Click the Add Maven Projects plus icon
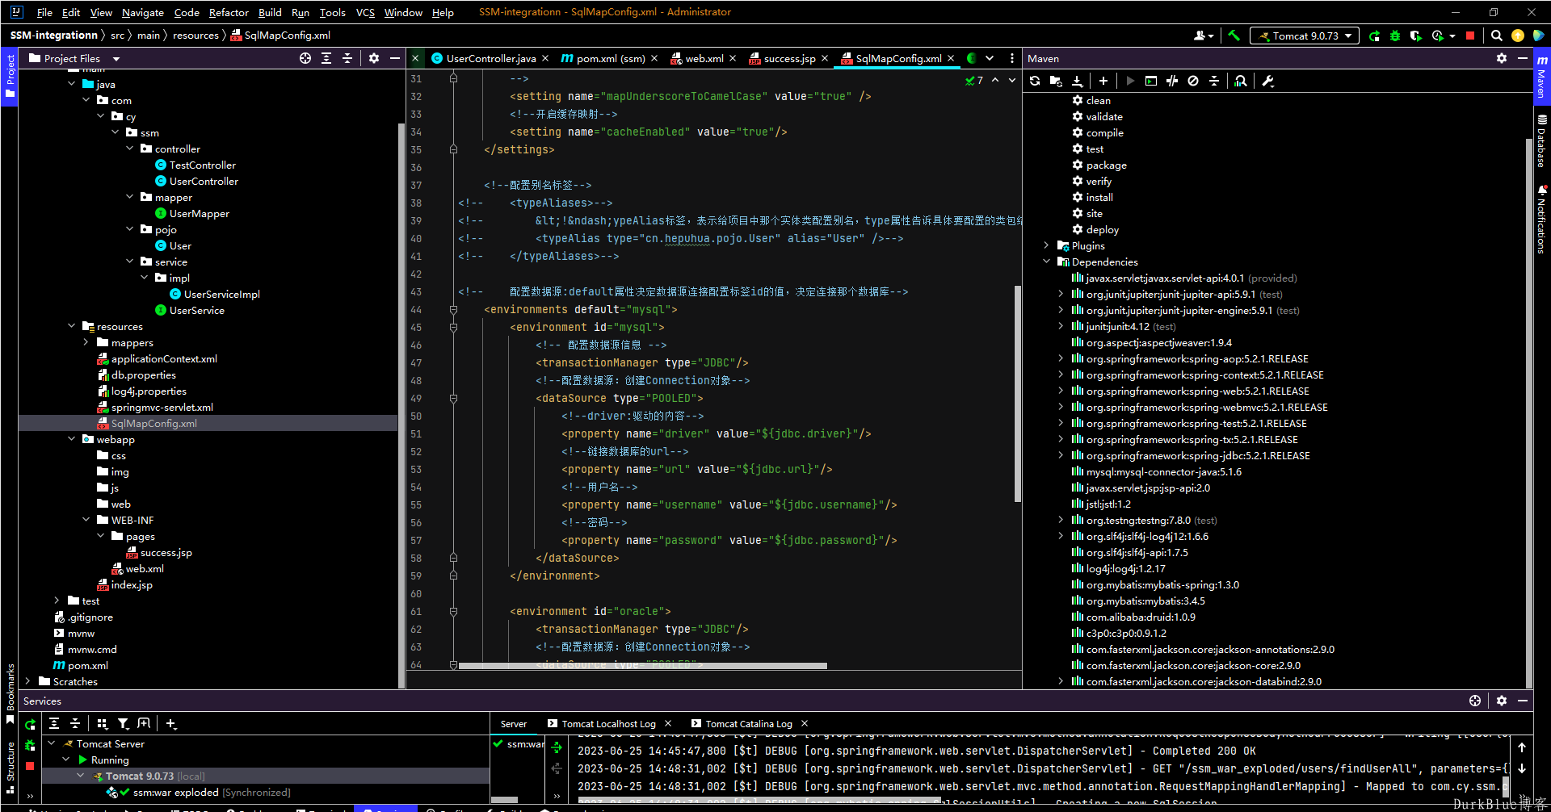 (1103, 81)
